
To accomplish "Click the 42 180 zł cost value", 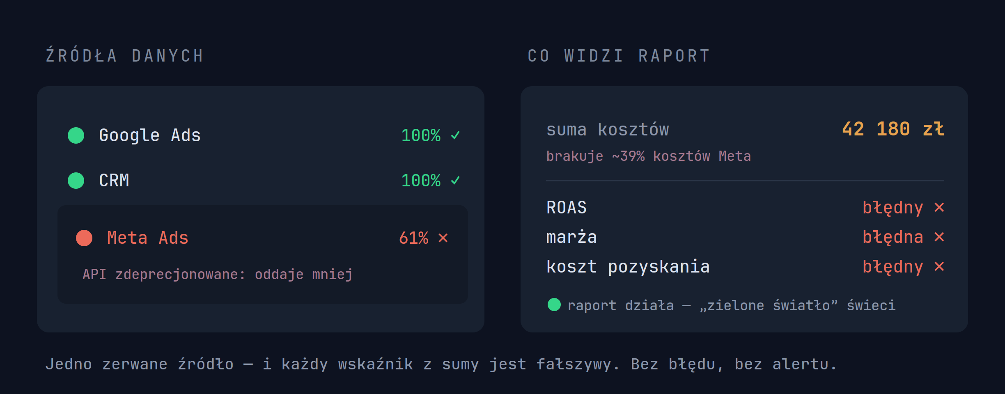I will tap(893, 129).
